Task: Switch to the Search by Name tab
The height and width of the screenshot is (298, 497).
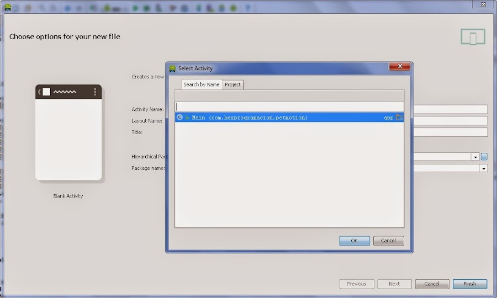Action: pos(202,84)
